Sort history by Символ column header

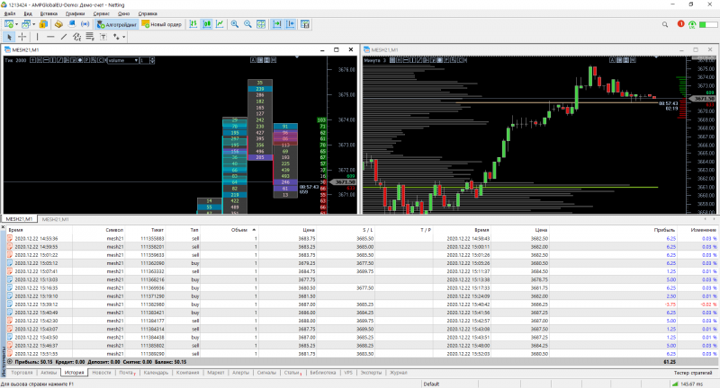(114, 230)
